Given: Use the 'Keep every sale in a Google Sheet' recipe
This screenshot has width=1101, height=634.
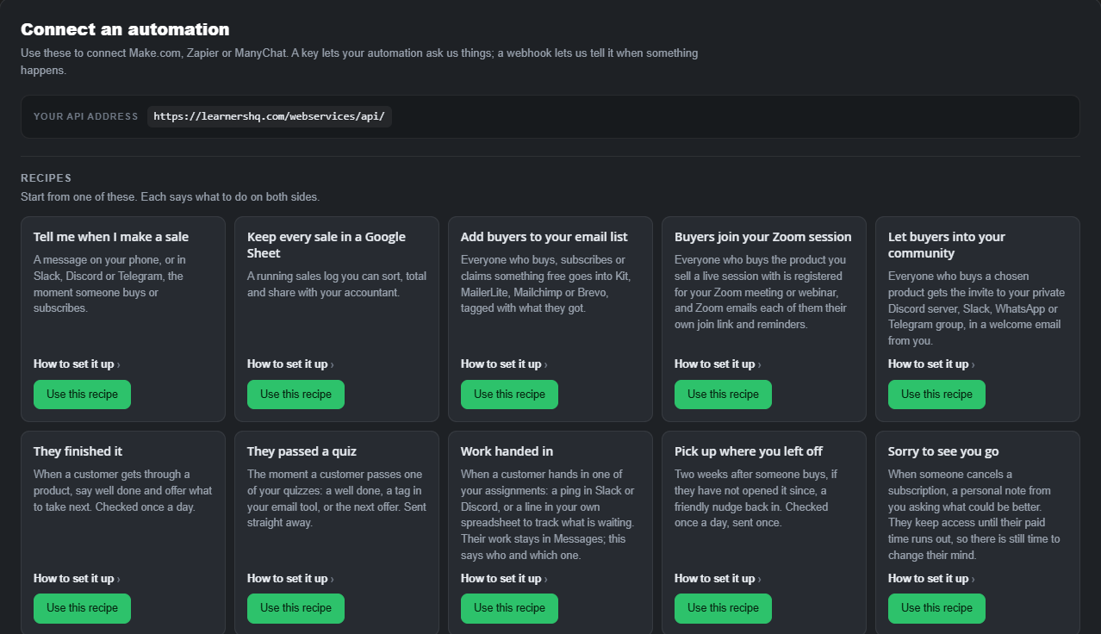Looking at the screenshot, I should [295, 395].
